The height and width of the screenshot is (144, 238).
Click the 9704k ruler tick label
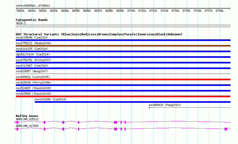[175, 11]
